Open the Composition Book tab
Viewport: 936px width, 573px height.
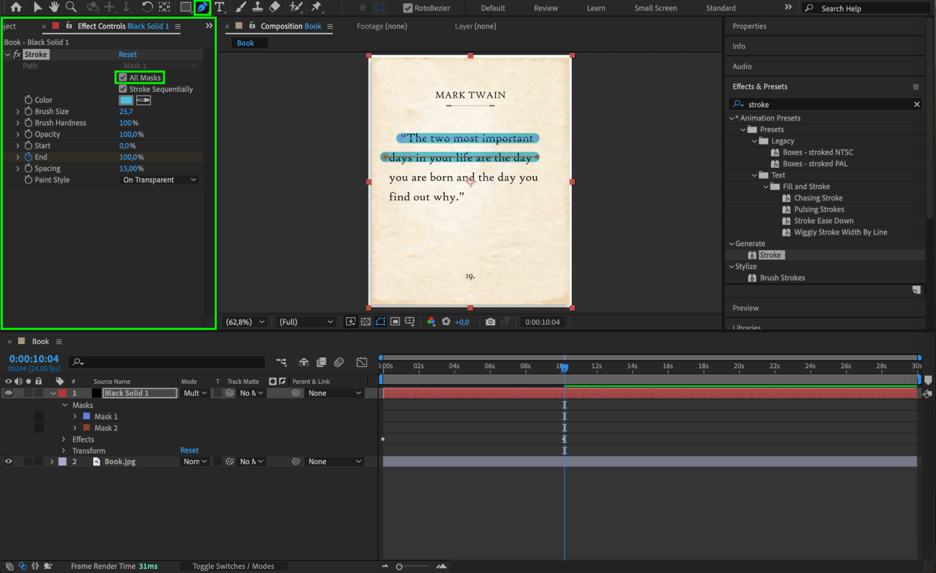290,26
